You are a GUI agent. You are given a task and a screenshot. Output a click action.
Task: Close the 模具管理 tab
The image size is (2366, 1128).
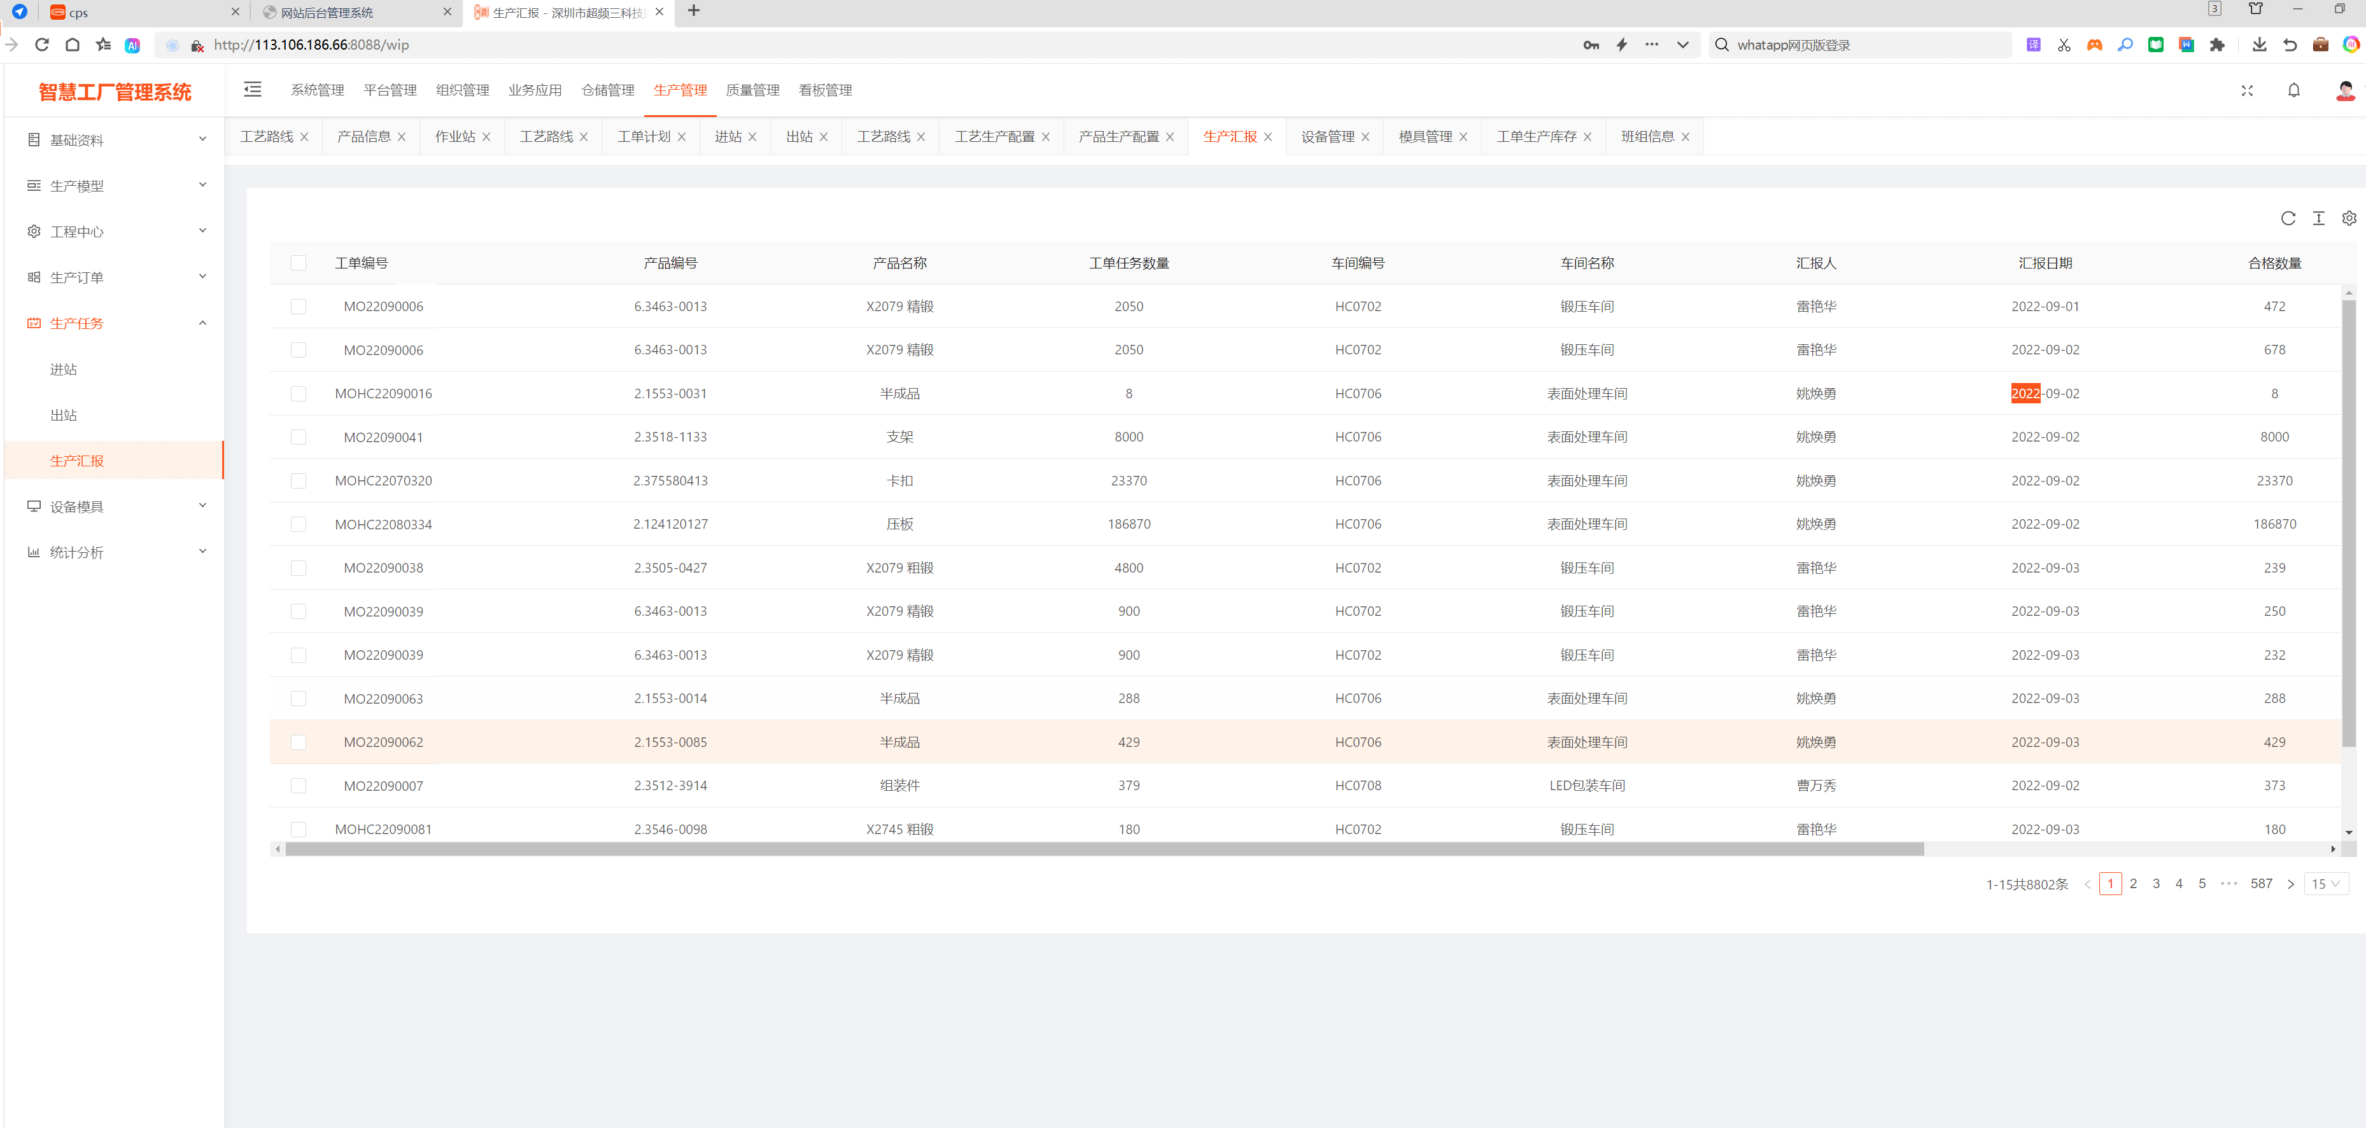pyautogui.click(x=1463, y=137)
